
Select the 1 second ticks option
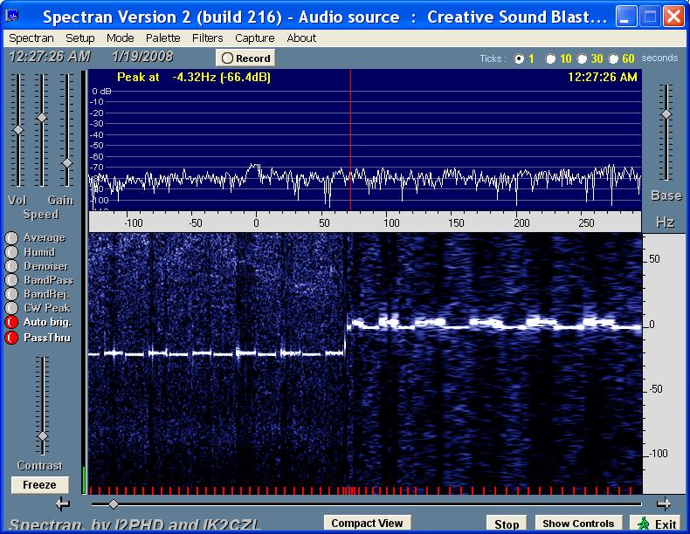(520, 58)
